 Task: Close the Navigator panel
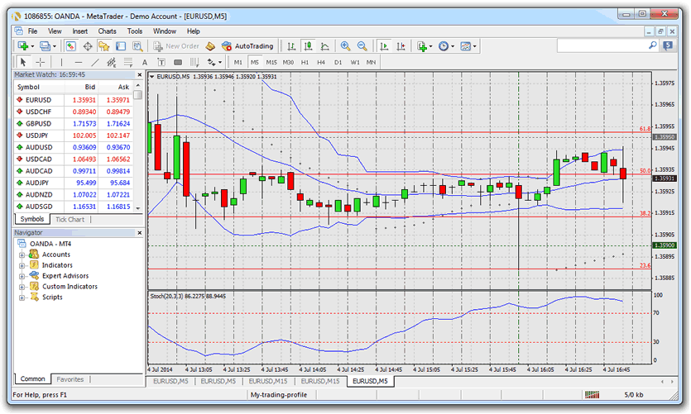pyautogui.click(x=140, y=233)
